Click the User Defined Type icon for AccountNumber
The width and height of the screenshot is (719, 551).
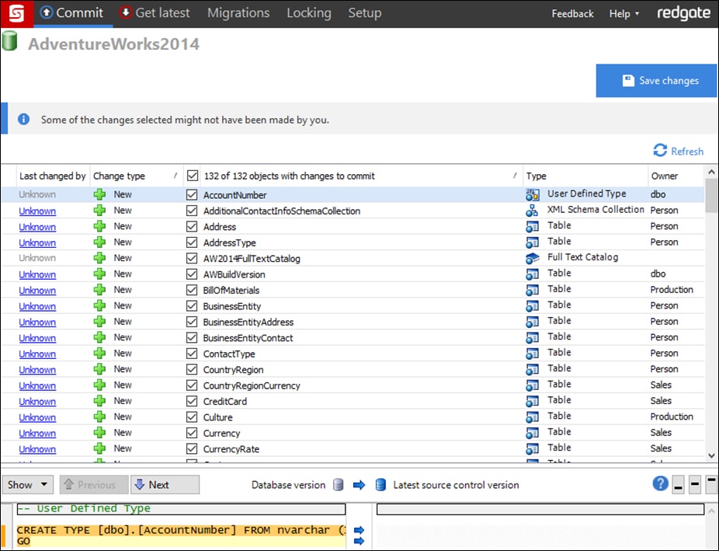[x=532, y=195]
